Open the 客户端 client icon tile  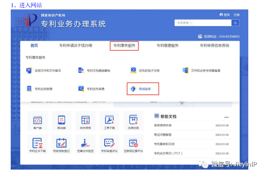[x=37, y=121]
